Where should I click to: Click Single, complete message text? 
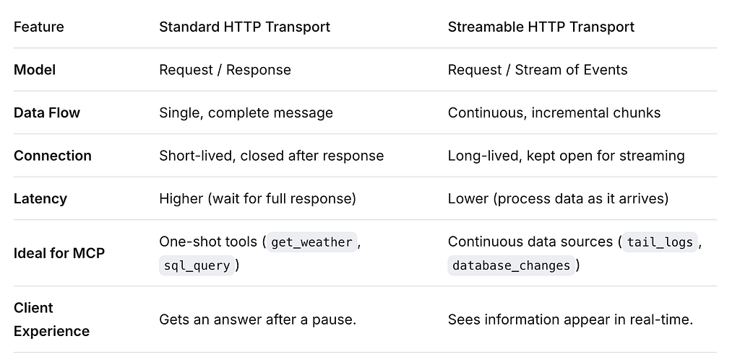pyautogui.click(x=246, y=113)
